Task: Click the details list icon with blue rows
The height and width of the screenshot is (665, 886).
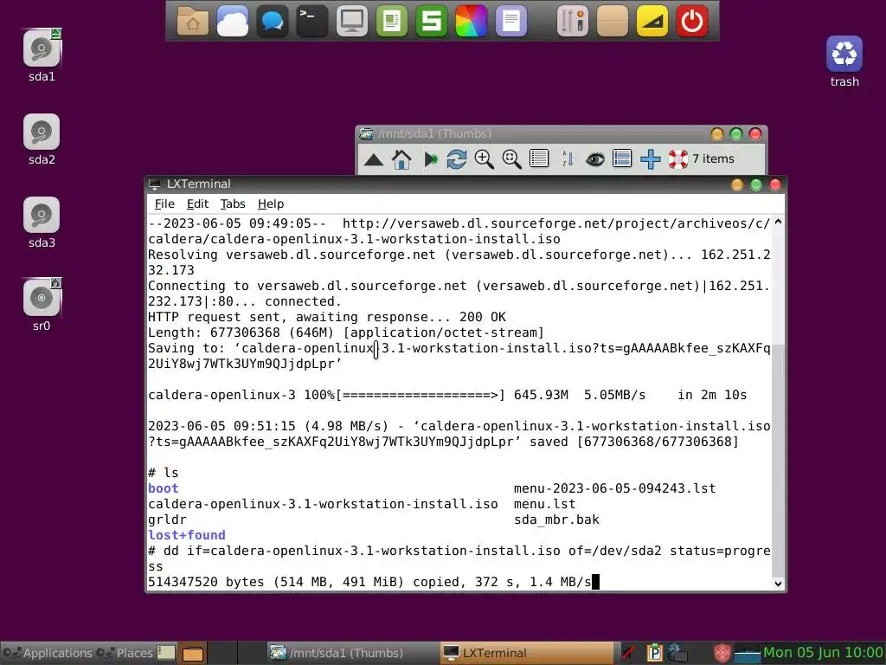Action: 622,159
